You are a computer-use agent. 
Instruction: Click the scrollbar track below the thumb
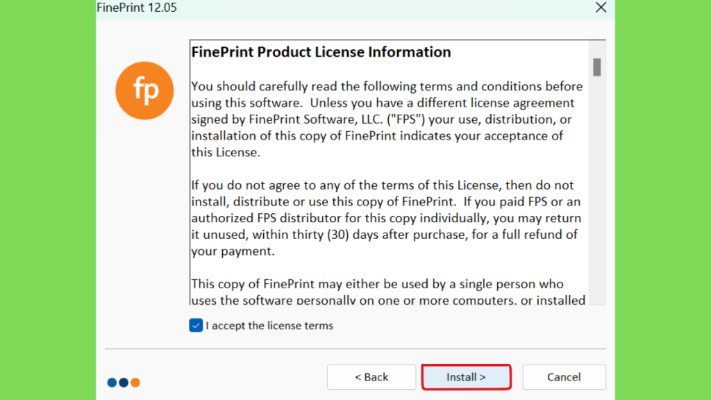pos(596,190)
